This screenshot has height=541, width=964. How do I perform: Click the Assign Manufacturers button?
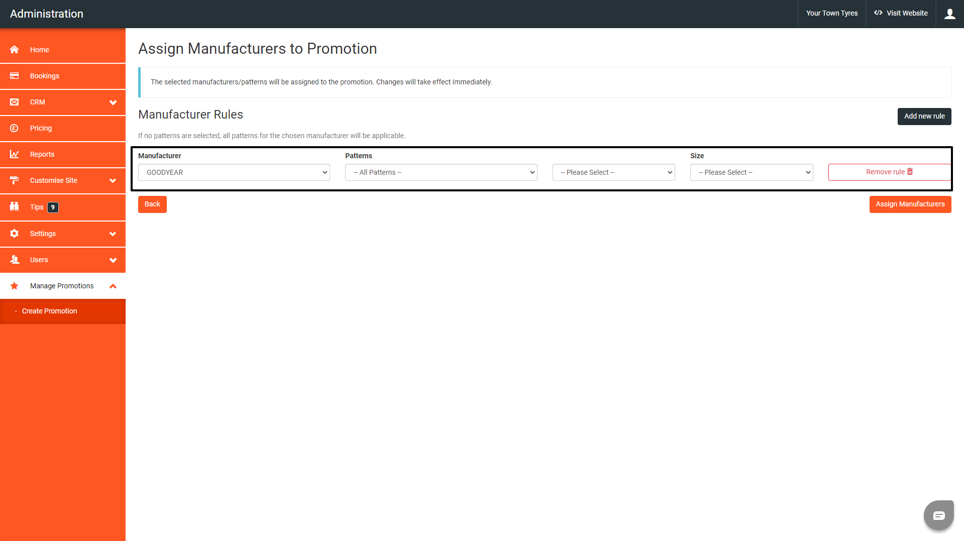[x=910, y=204]
